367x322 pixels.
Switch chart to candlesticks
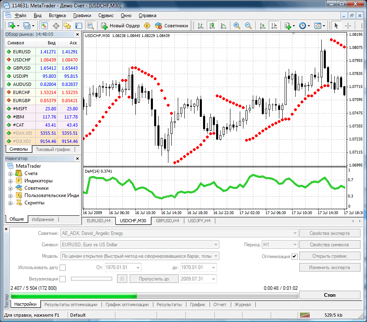pyautogui.click(x=212, y=26)
